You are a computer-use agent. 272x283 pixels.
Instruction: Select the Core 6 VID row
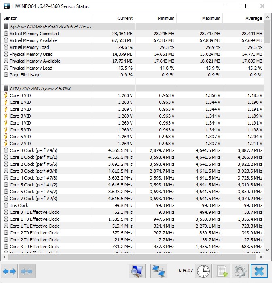pos(133,137)
